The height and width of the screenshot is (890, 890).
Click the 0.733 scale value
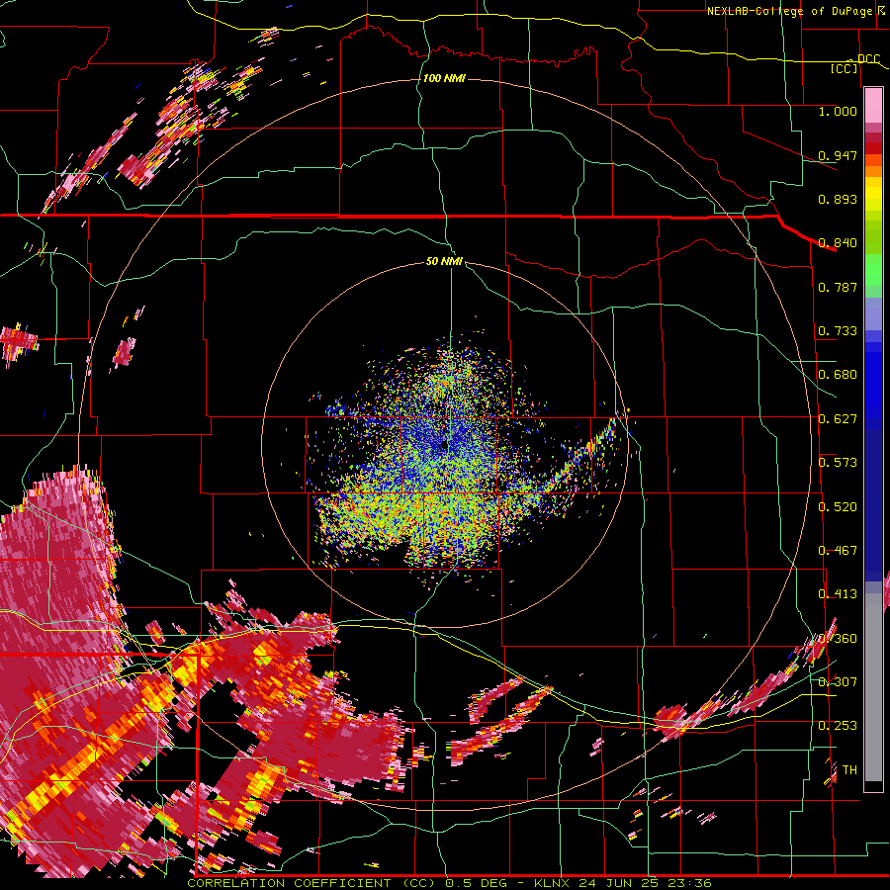pyautogui.click(x=838, y=331)
